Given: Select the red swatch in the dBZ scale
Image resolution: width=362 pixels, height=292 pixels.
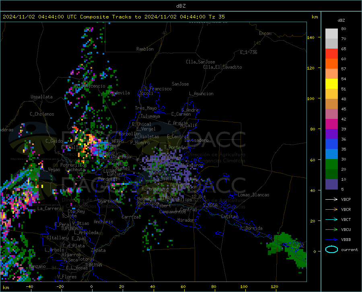Looking at the screenshot, I should (331, 54).
